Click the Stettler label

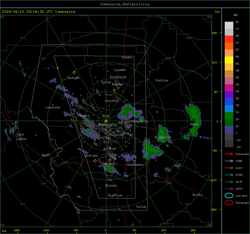162,80
